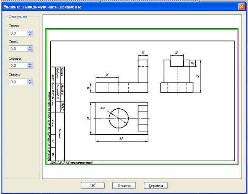
Task: Click the Слева offset input field
Action: (18, 33)
